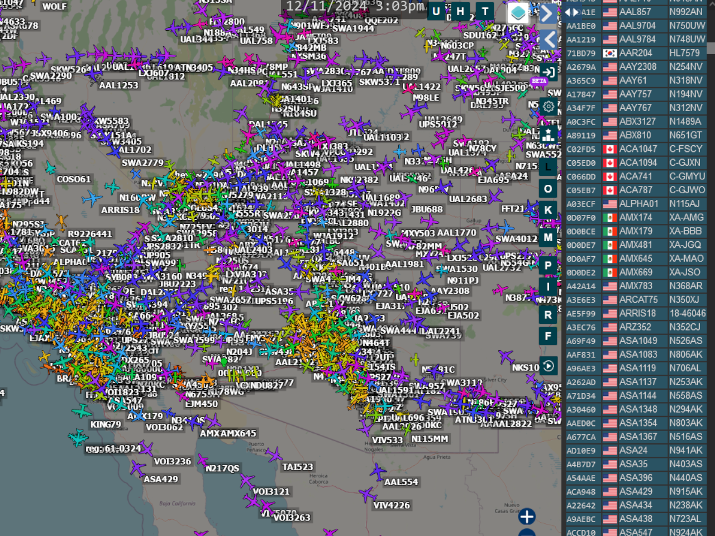Click the VIV4226 label on the map
This screenshot has width=715, height=536.
pyautogui.click(x=391, y=505)
